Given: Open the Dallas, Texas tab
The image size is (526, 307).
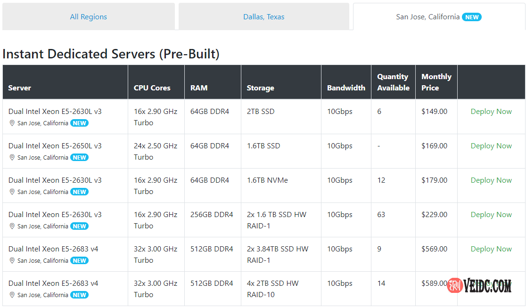Looking at the screenshot, I should coord(263,17).
